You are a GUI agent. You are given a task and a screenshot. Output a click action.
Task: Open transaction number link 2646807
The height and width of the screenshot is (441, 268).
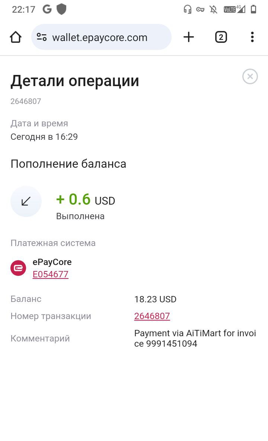click(x=152, y=316)
